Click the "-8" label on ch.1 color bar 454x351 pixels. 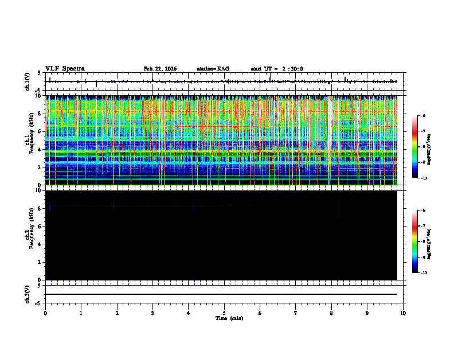(x=423, y=147)
